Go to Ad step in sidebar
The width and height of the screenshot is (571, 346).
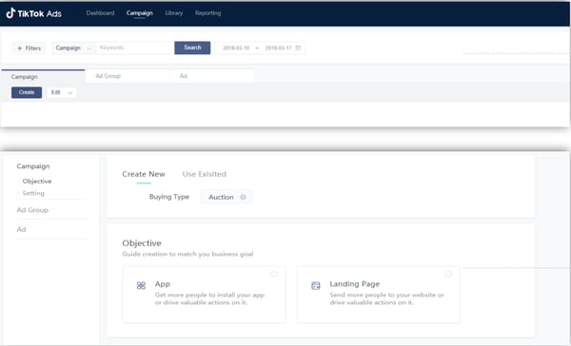point(22,230)
